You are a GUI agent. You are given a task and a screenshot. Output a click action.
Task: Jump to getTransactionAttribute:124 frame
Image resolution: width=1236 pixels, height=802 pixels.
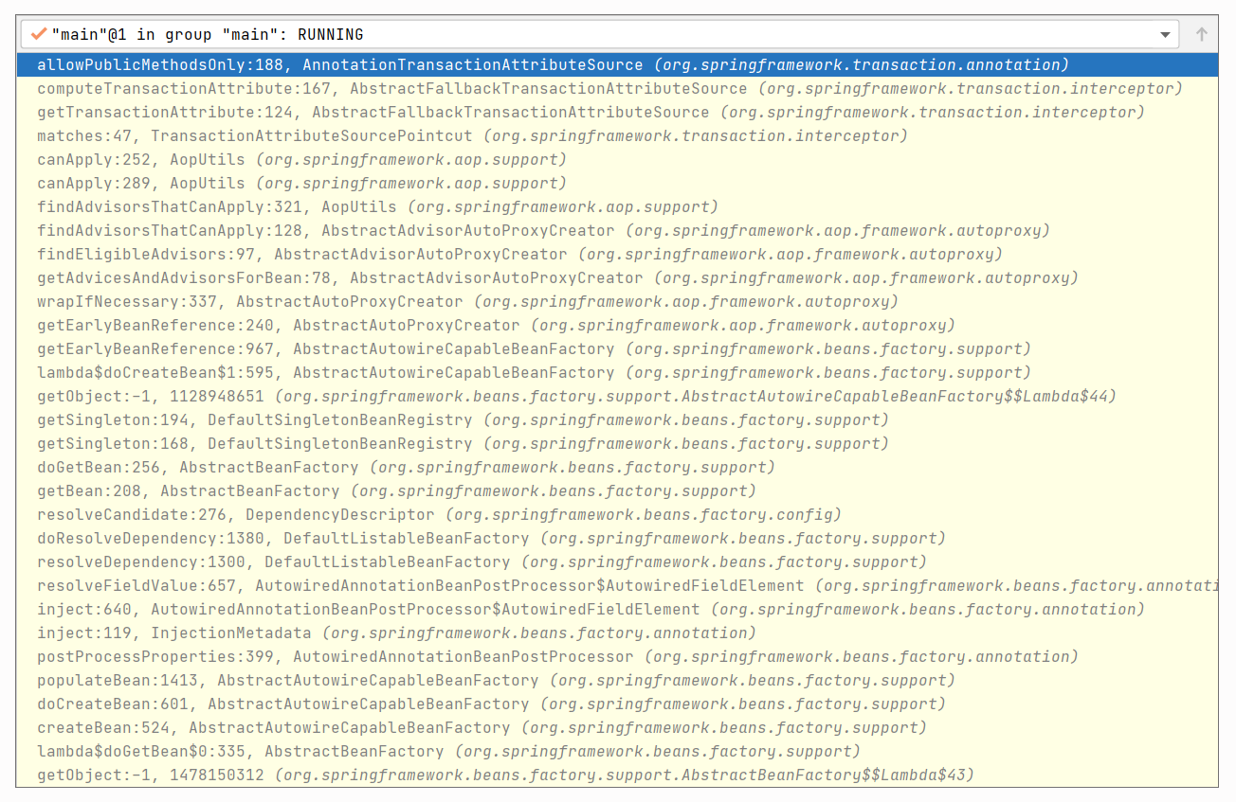(x=590, y=113)
